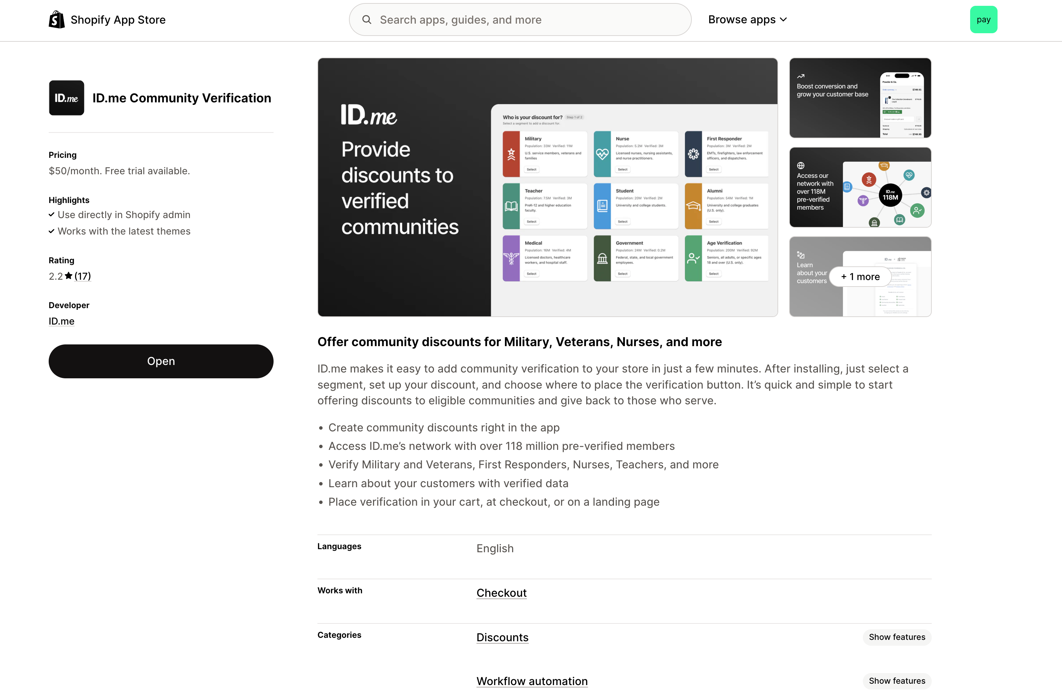
Task: Open the ID.me developer page
Action: (x=61, y=321)
